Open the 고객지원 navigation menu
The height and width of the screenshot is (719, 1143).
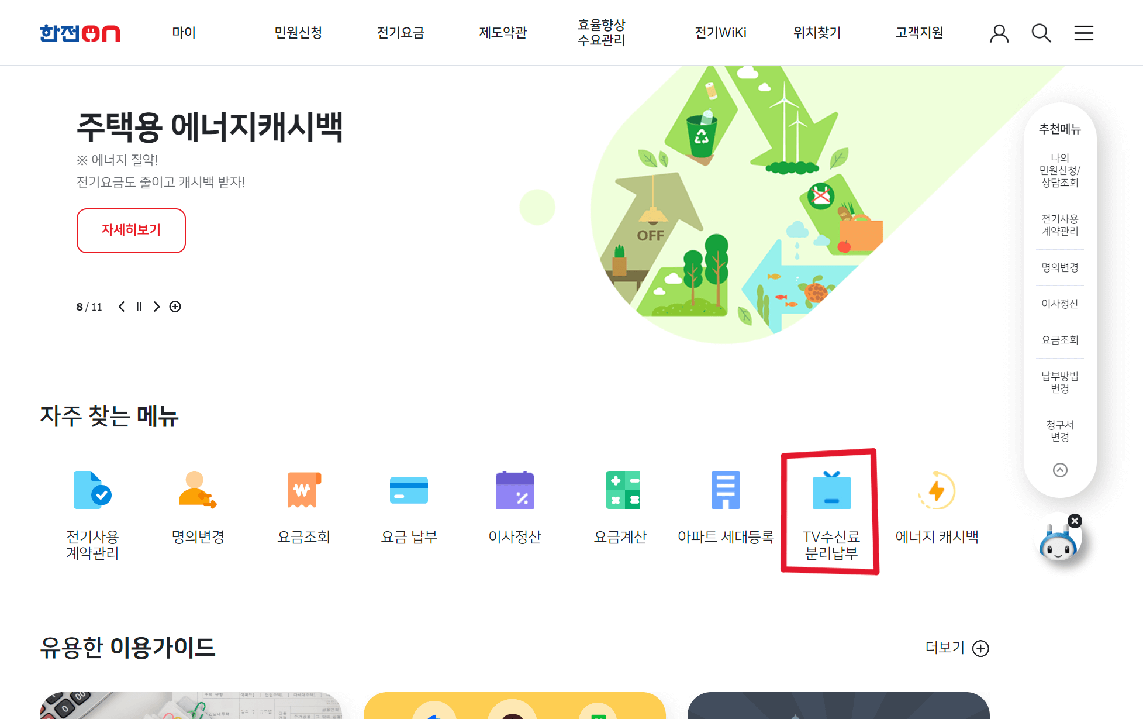click(x=918, y=33)
